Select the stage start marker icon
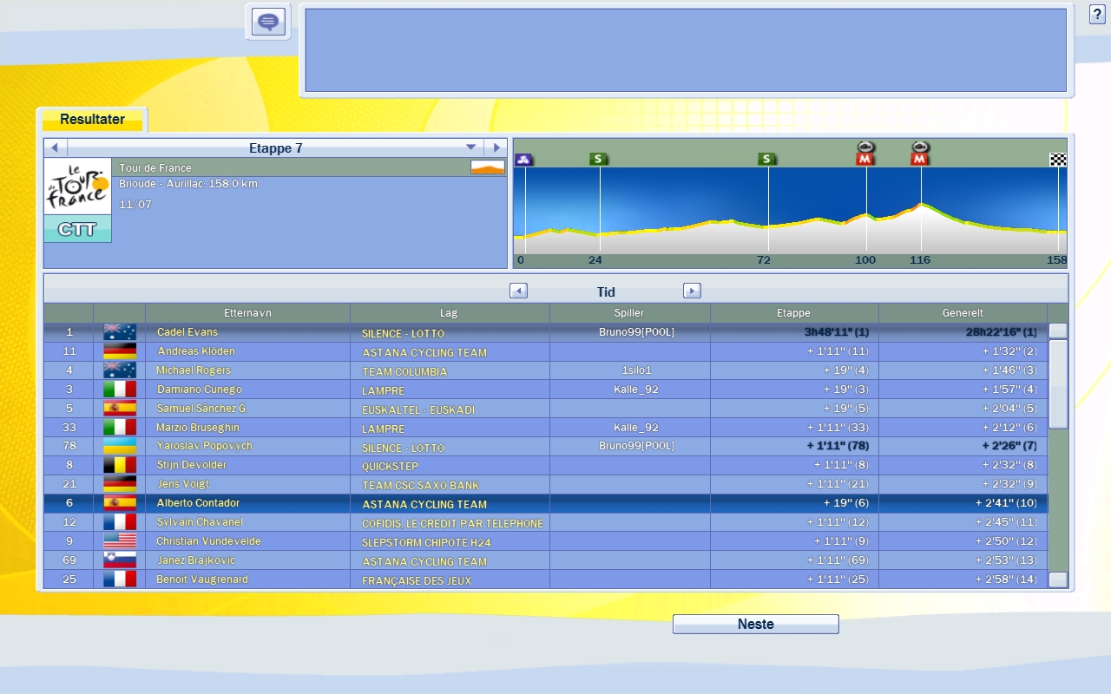The image size is (1111, 694). [x=523, y=160]
